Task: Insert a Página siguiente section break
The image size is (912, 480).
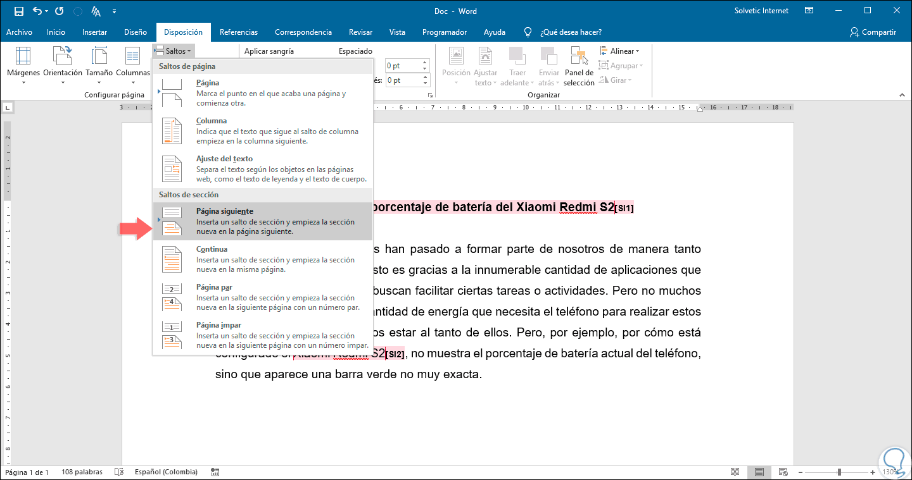Action: point(262,221)
